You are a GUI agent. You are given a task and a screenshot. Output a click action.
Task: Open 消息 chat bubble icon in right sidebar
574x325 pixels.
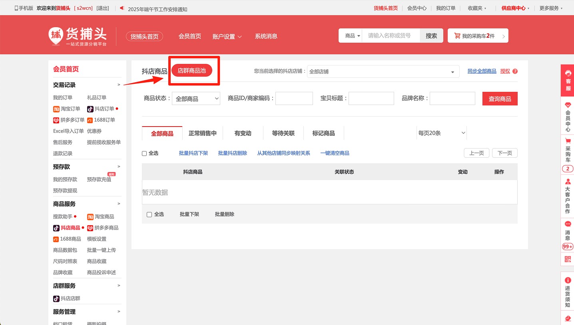(568, 224)
